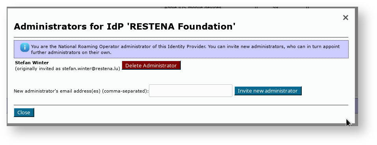Click Invite new administrator
This screenshot has width=377, height=145.
pyautogui.click(x=268, y=91)
